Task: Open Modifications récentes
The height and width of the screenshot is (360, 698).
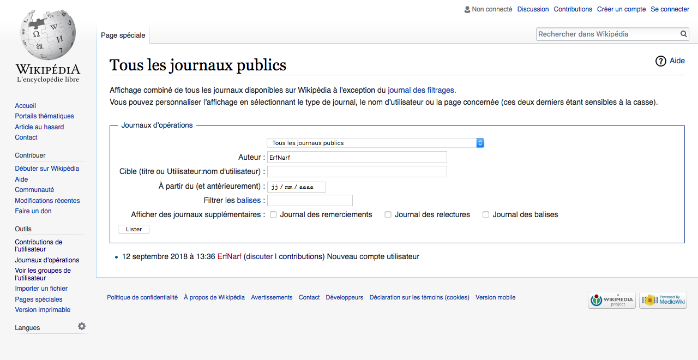Action: click(x=47, y=201)
